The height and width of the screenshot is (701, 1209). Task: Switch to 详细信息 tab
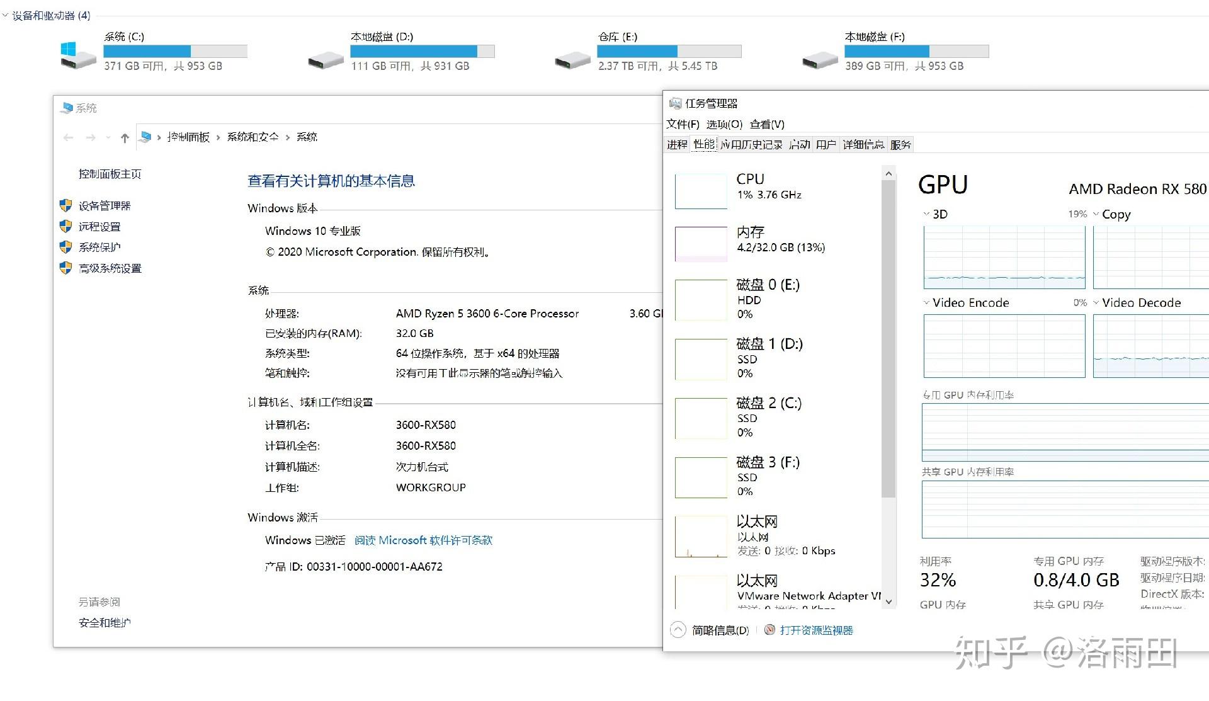[863, 144]
